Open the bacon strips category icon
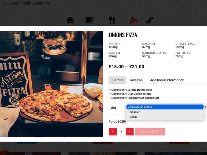The width and height of the screenshot is (207, 155). point(150,20)
